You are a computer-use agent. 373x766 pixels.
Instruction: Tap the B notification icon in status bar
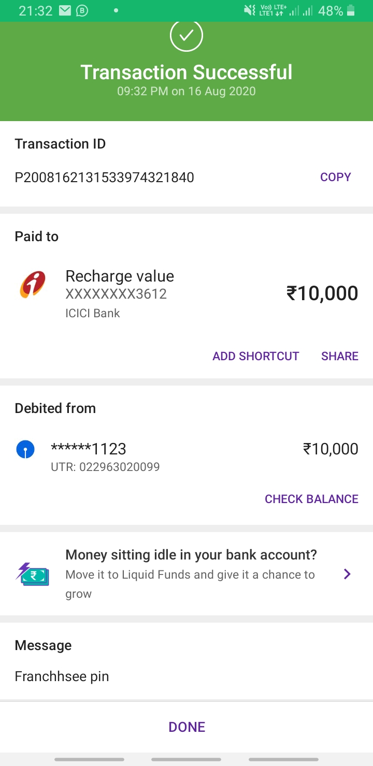click(82, 10)
